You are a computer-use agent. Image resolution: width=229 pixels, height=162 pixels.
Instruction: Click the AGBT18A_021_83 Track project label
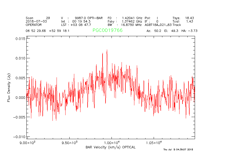point(163,25)
